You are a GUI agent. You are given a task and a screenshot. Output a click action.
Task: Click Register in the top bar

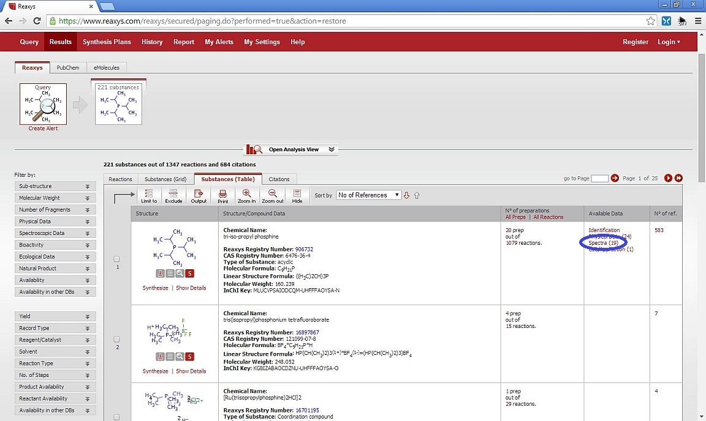pos(636,42)
